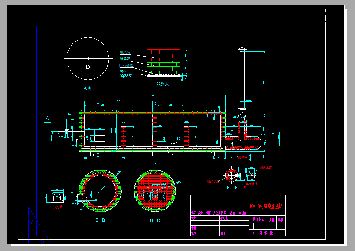Click the valve symbol on the stack pipe

pyautogui.click(x=242, y=112)
